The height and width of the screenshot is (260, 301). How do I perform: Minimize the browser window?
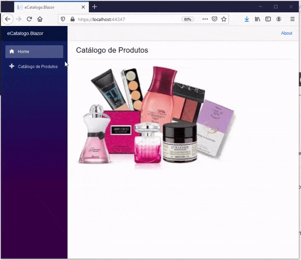[260, 7]
